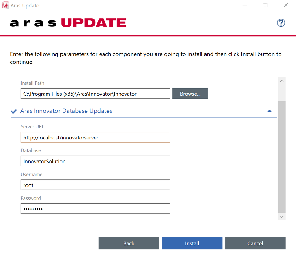This screenshot has width=296, height=262.
Task: Focus the Password input field
Action: [95, 209]
